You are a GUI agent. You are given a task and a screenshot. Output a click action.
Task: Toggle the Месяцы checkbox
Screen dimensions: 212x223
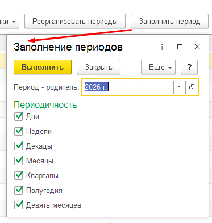19,161
